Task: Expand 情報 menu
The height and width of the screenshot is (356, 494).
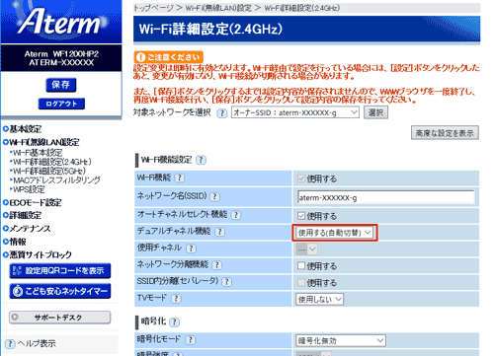Action: 15,242
